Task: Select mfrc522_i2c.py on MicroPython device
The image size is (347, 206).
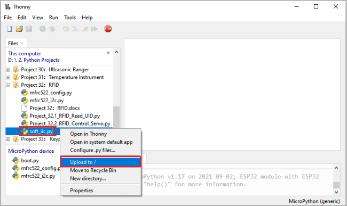Action: click(38, 176)
